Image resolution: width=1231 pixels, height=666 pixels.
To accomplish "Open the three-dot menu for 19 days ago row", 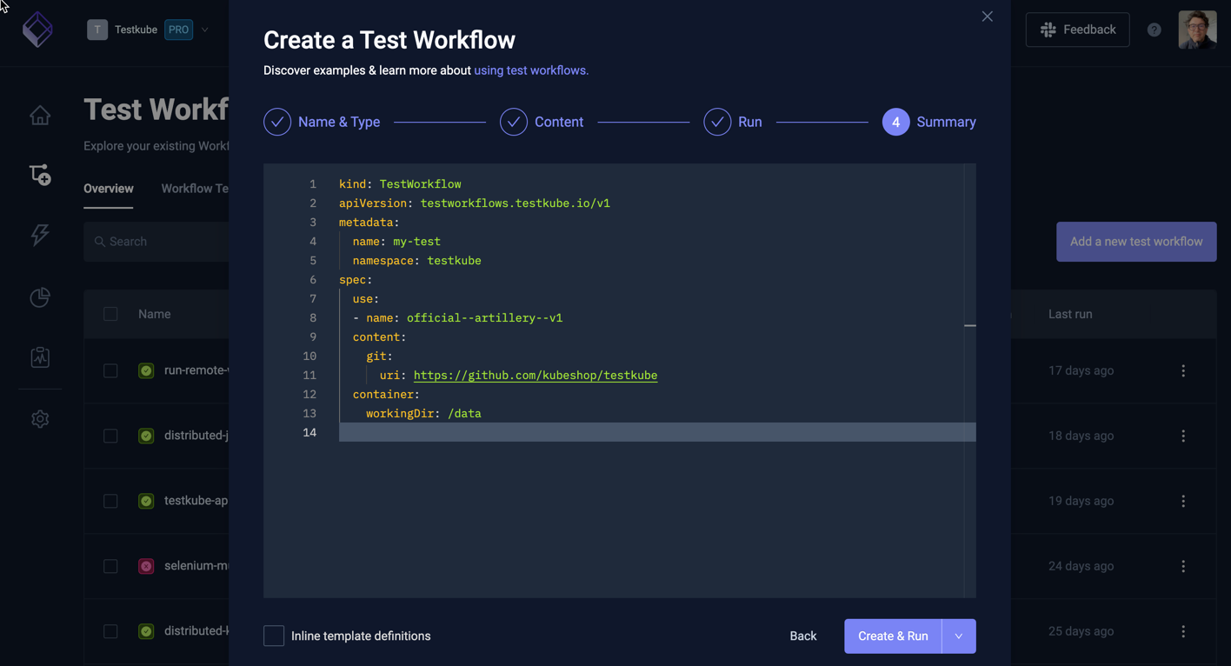I will coord(1183,501).
